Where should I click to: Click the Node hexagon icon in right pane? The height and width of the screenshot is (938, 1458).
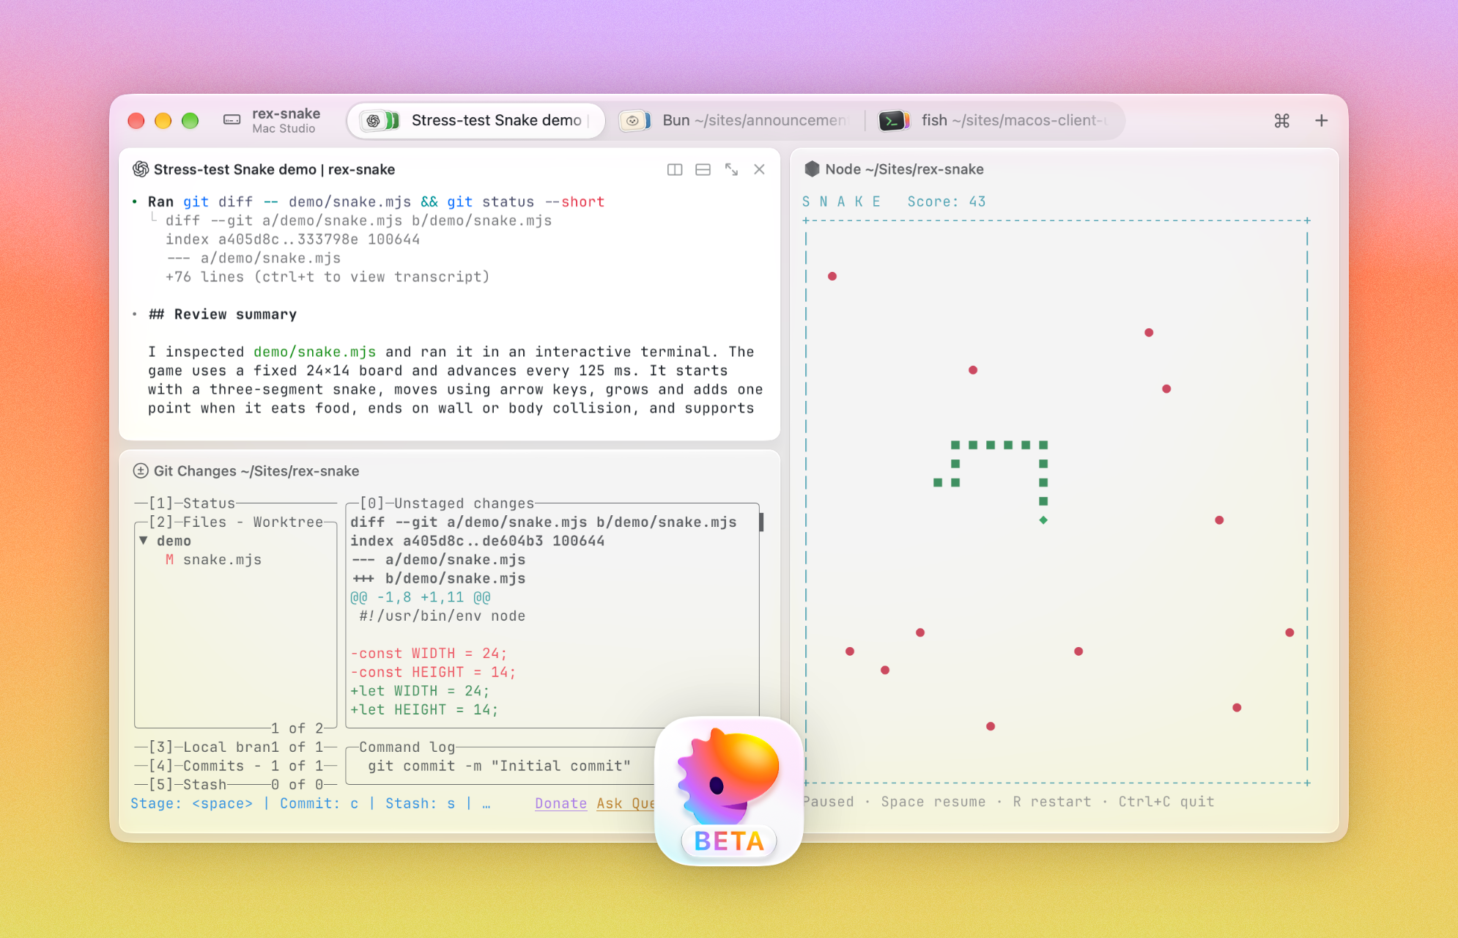(x=812, y=169)
